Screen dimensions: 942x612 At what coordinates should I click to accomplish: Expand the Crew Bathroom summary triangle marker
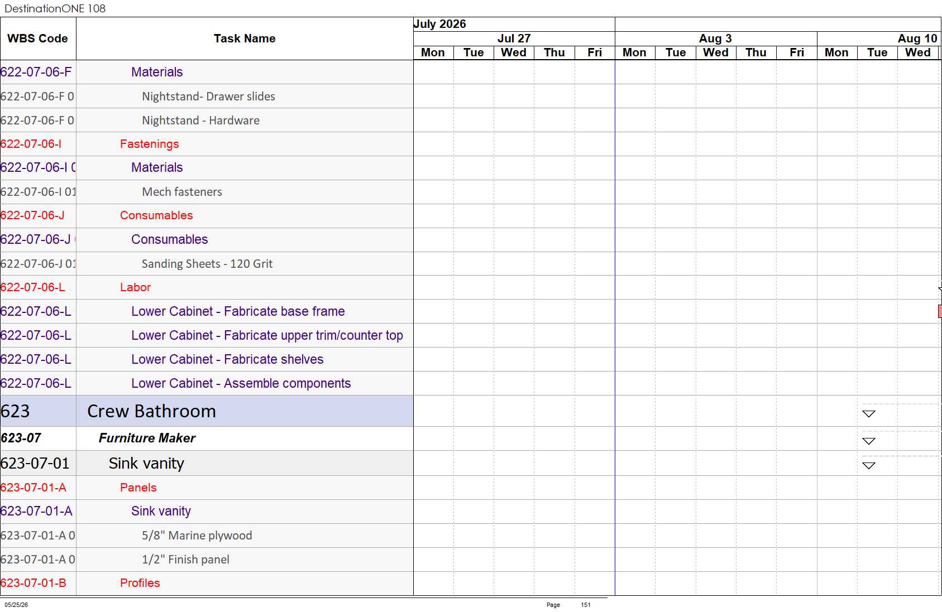pyautogui.click(x=868, y=413)
